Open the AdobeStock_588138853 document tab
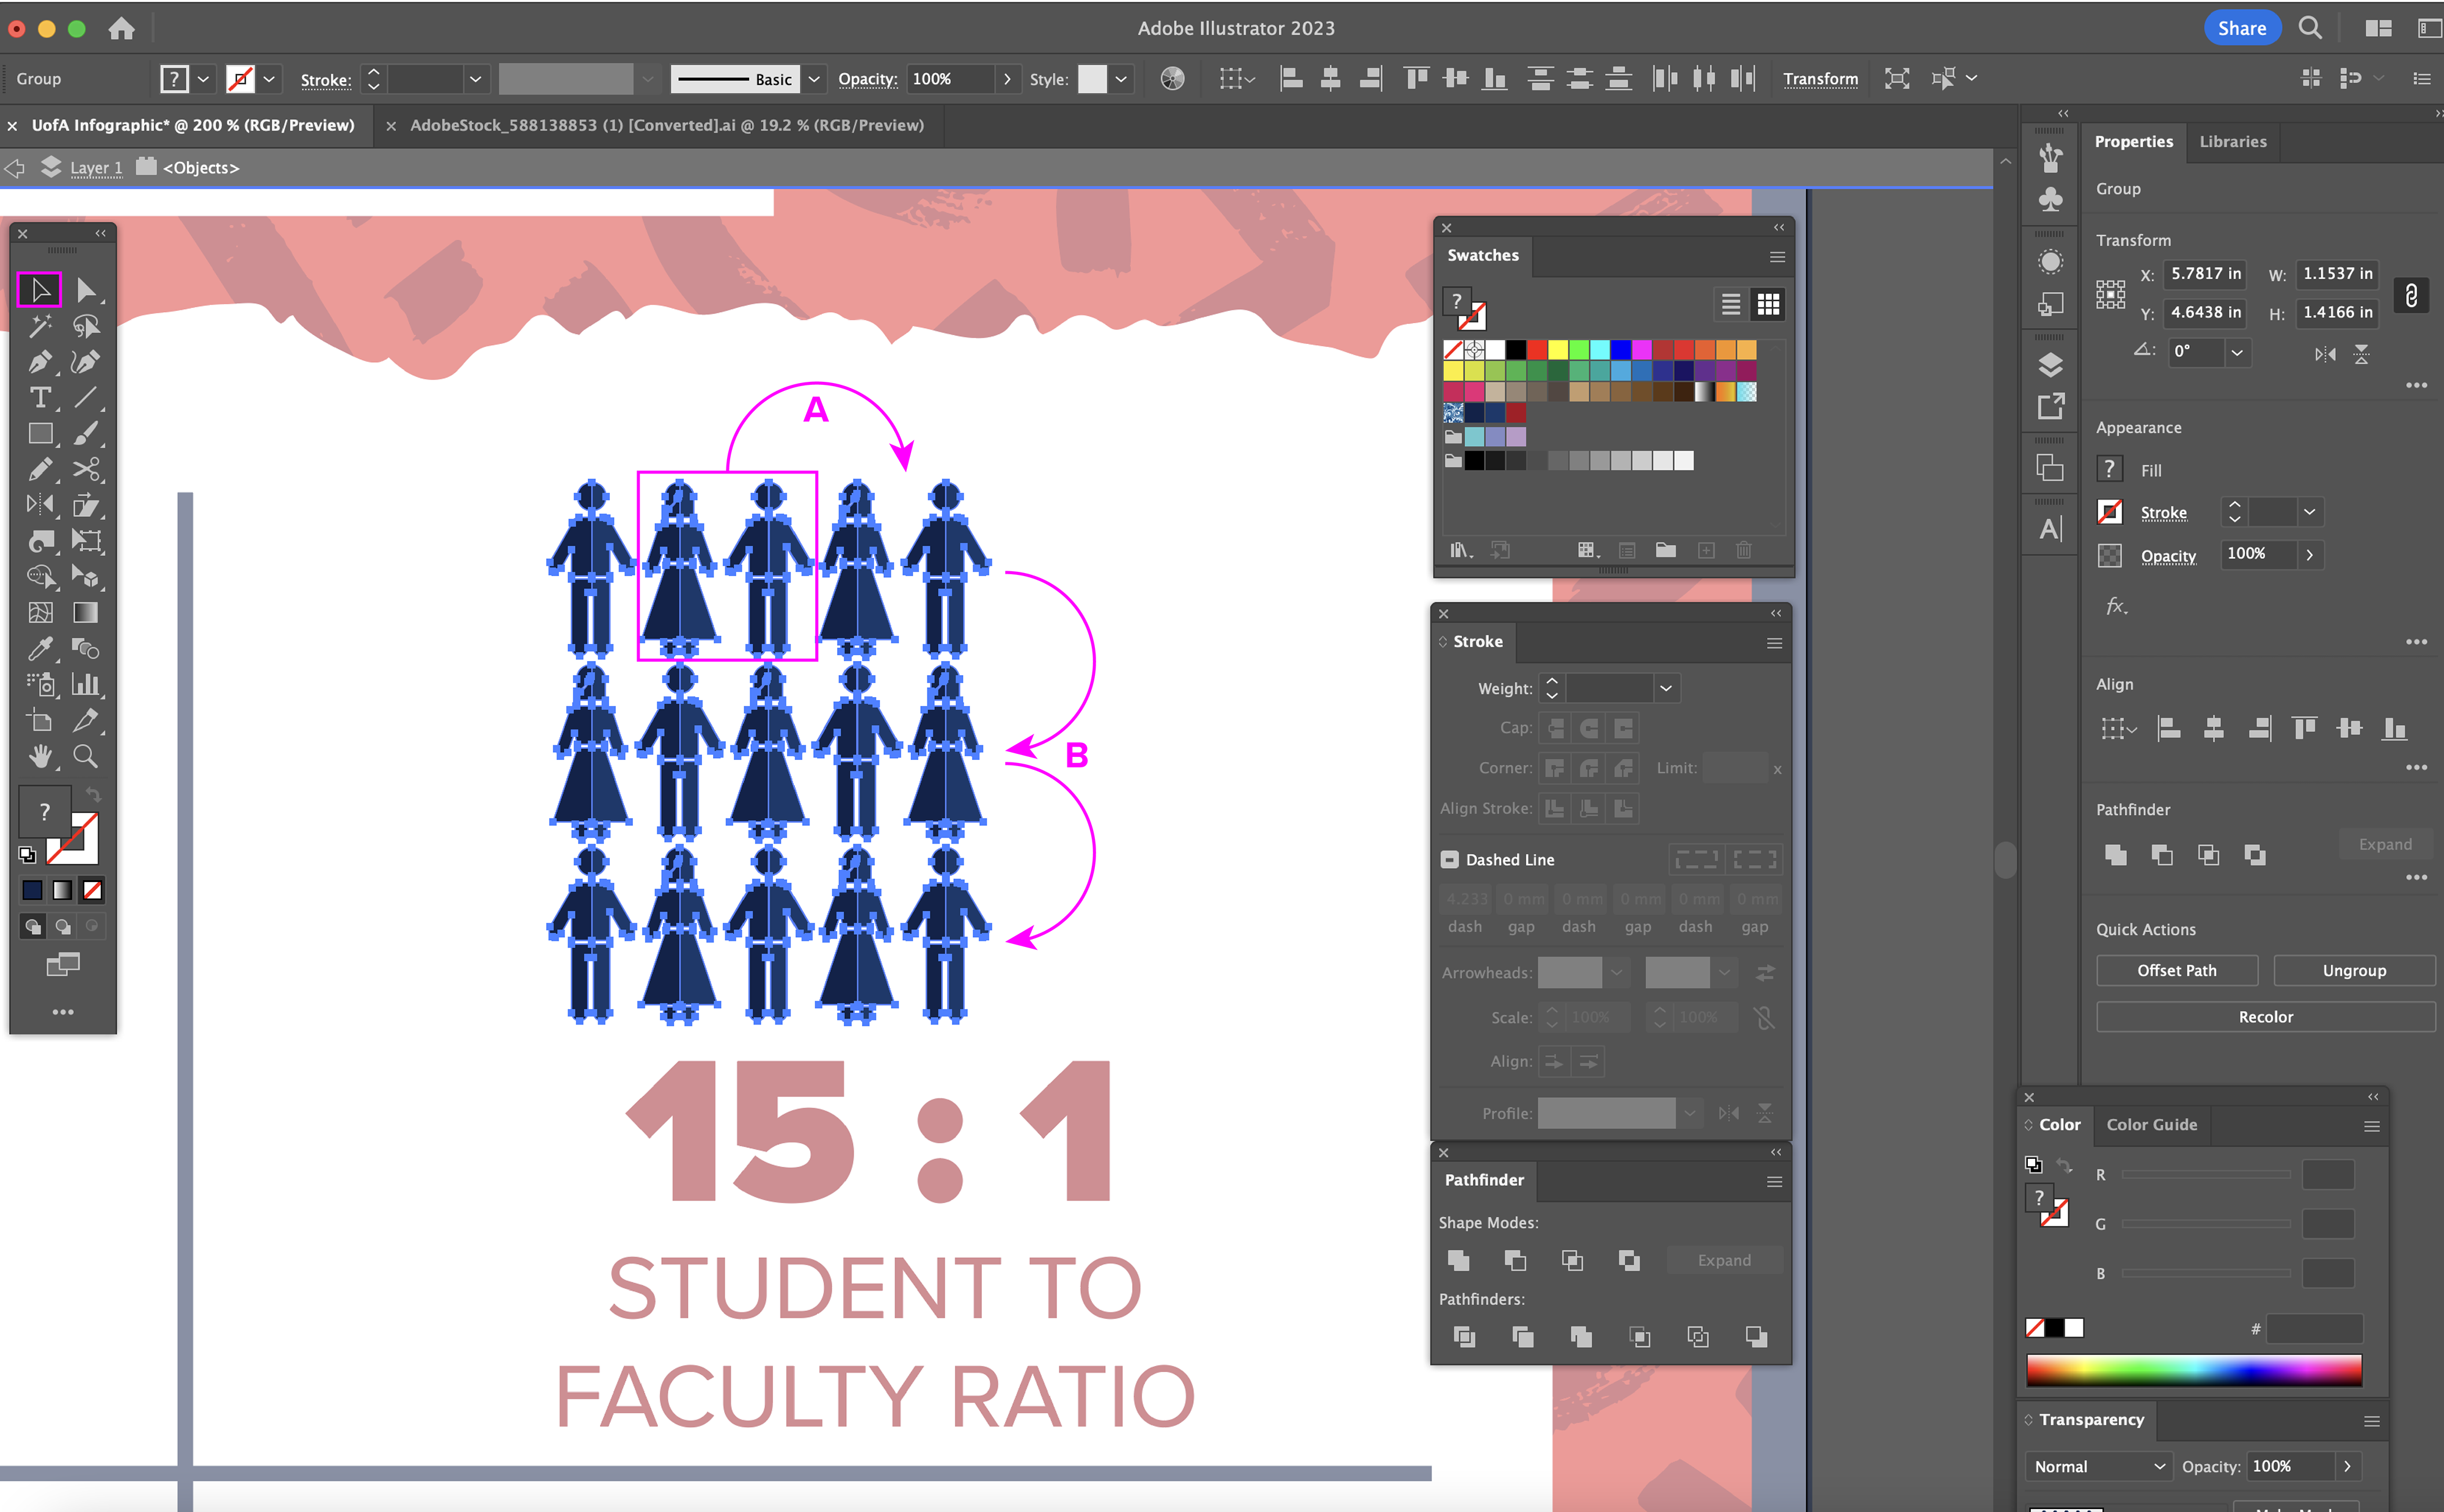Image resolution: width=2444 pixels, height=1512 pixels. tap(666, 125)
